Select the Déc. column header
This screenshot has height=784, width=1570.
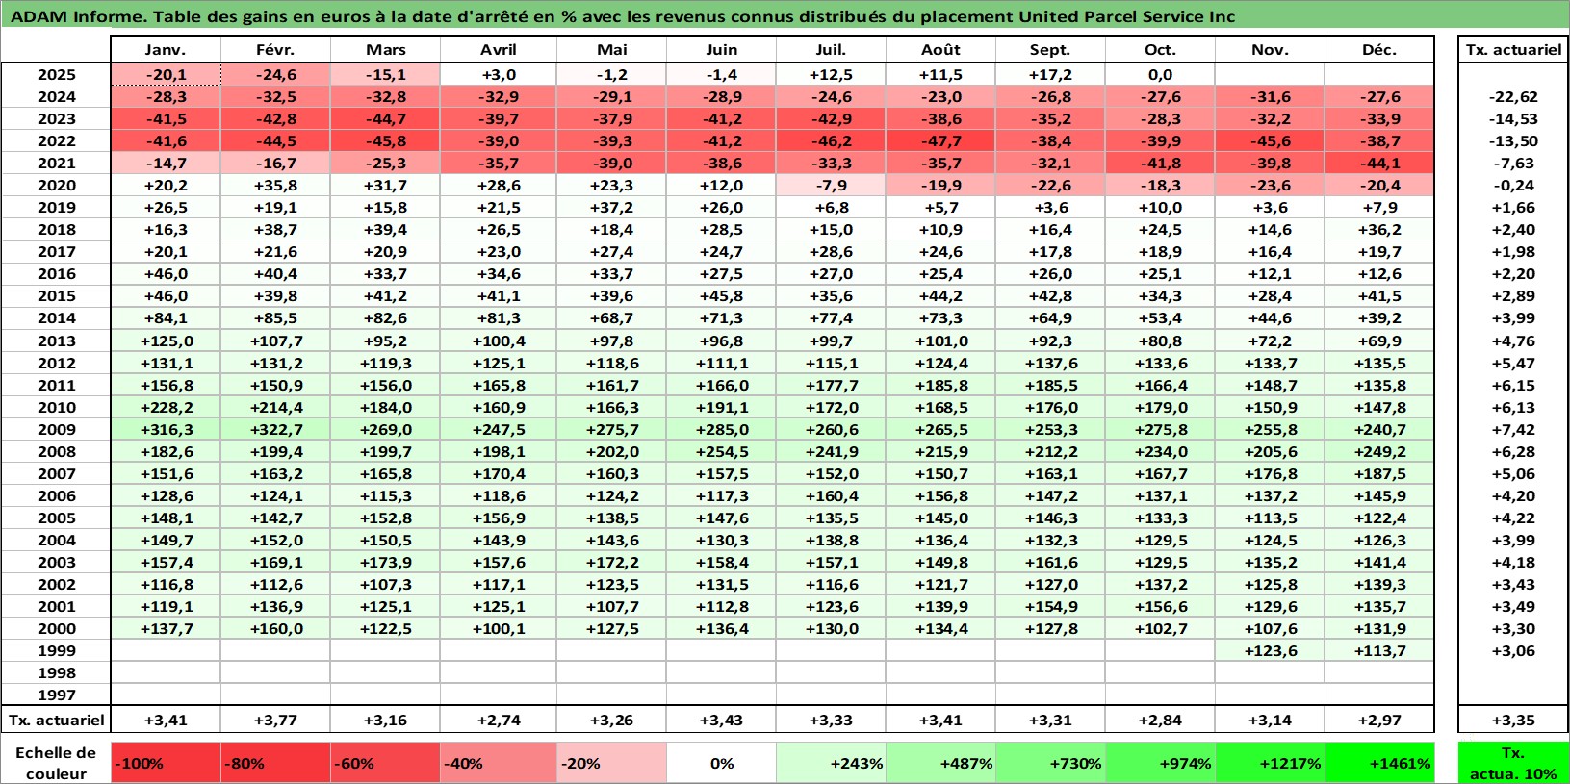pyautogui.click(x=1379, y=50)
